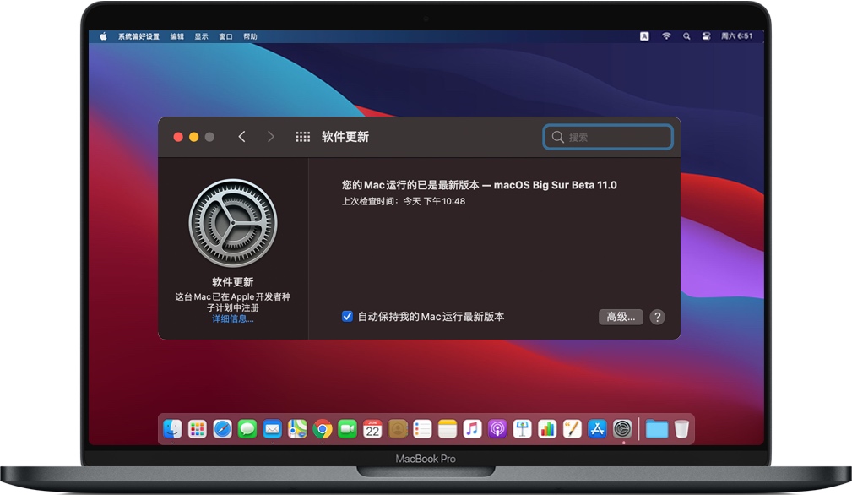Open Keynote from the Dock

(521, 428)
